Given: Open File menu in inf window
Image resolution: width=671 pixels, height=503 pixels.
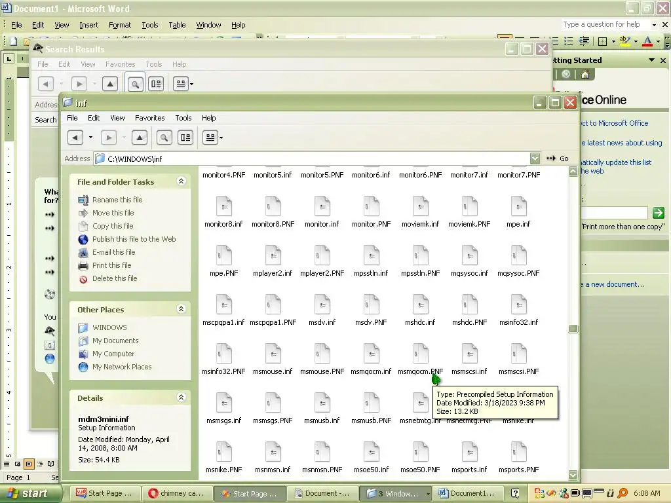Looking at the screenshot, I should coord(72,118).
